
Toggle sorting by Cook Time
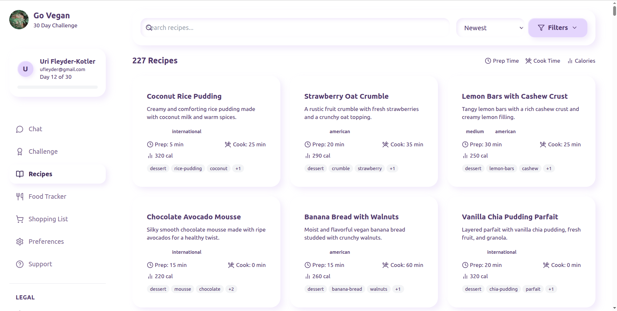(542, 61)
